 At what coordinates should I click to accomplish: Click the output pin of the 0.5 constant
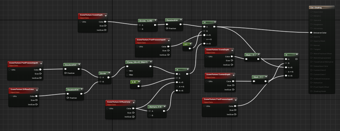pos(190,49)
